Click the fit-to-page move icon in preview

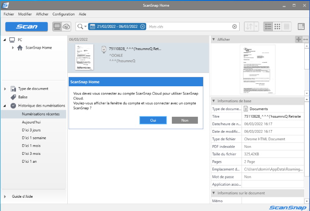click(x=298, y=39)
